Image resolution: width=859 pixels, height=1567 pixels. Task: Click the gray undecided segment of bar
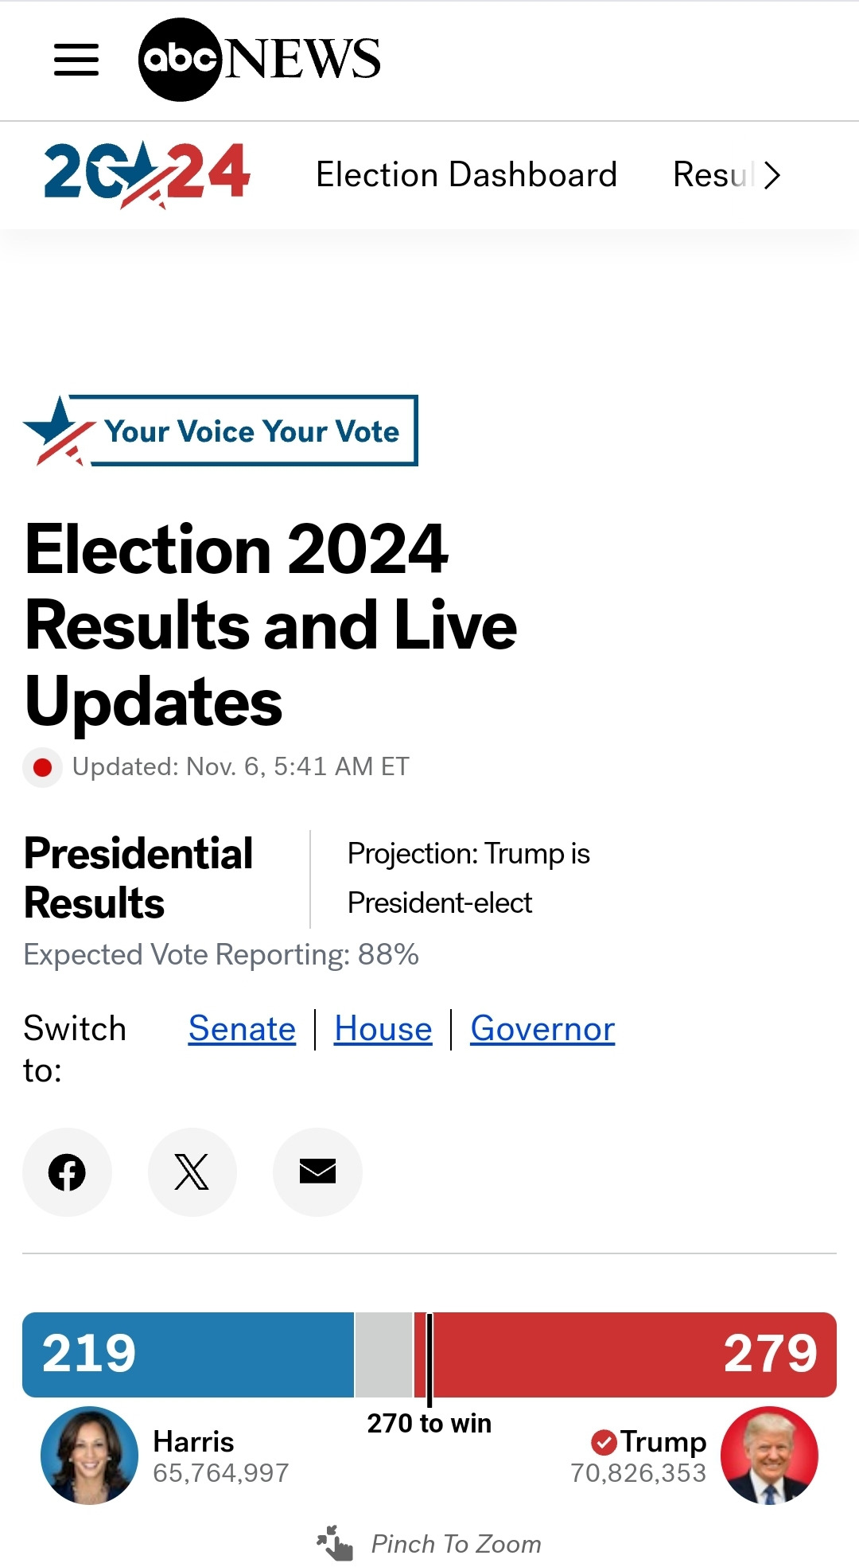coord(383,1354)
